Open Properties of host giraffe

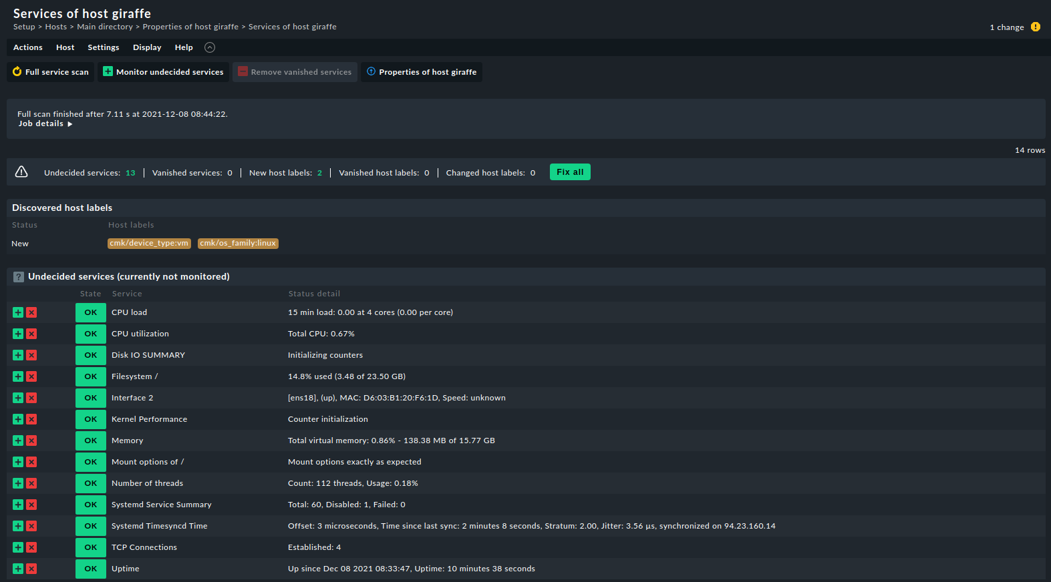[422, 72]
